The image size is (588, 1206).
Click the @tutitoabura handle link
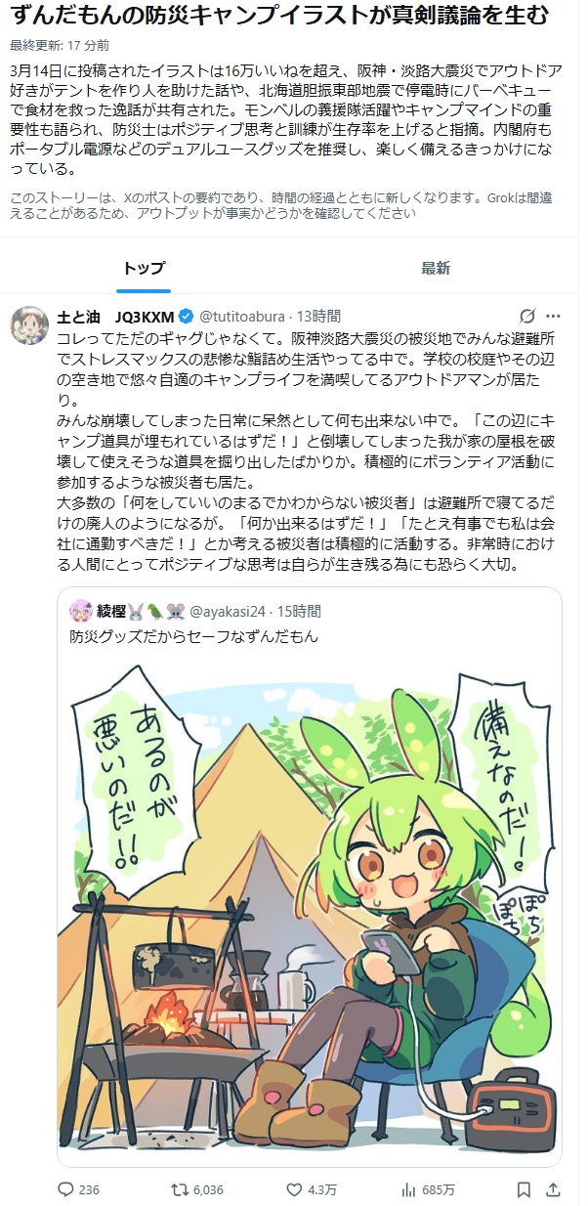[x=244, y=317]
